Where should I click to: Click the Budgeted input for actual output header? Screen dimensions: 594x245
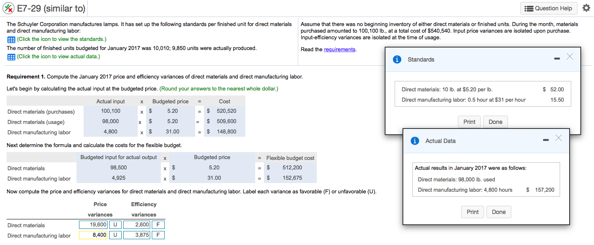pos(119,157)
